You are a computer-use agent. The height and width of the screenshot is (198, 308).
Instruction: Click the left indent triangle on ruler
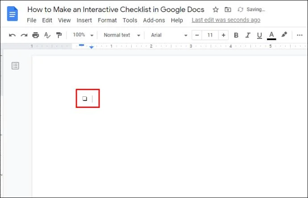tap(92, 47)
